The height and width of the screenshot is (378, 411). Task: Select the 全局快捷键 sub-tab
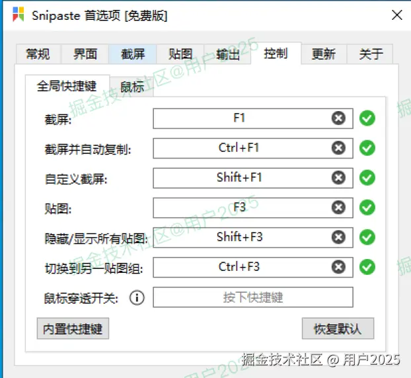67,86
